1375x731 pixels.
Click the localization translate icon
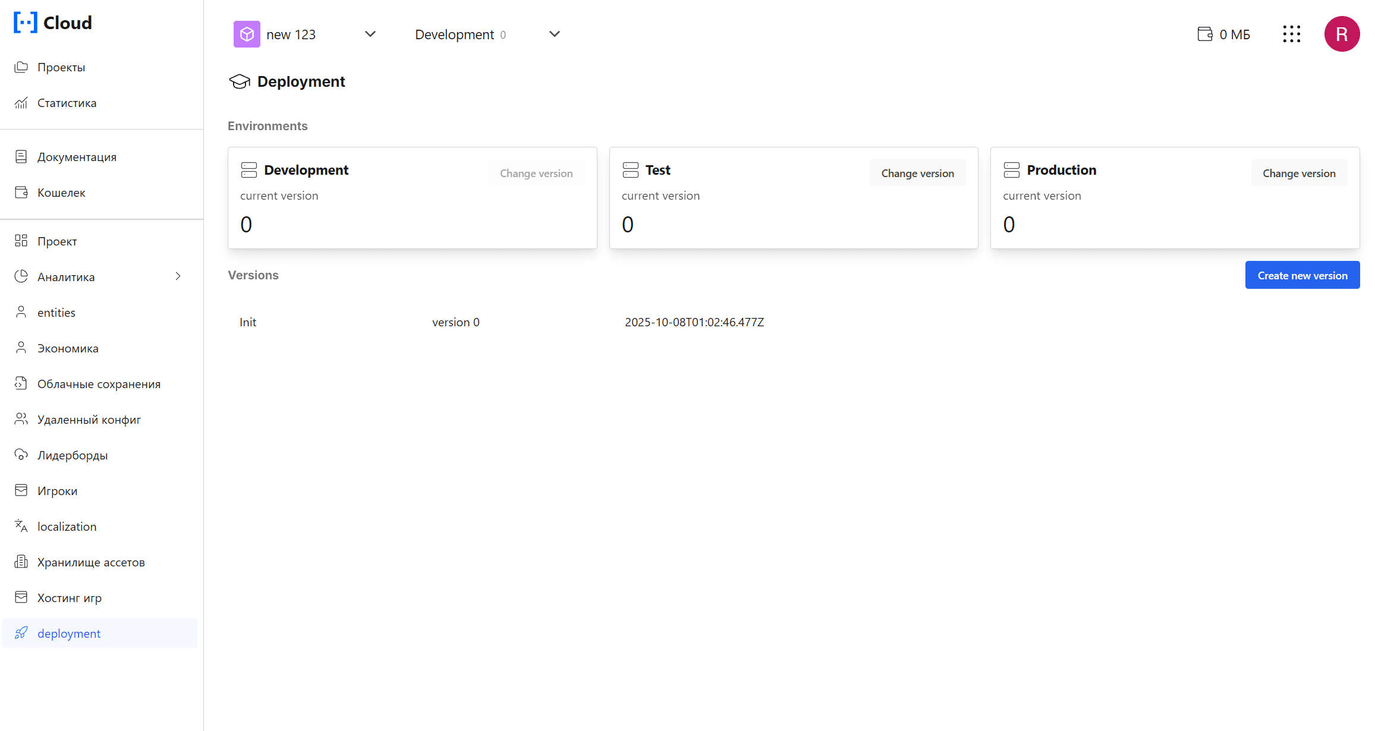[x=21, y=526]
